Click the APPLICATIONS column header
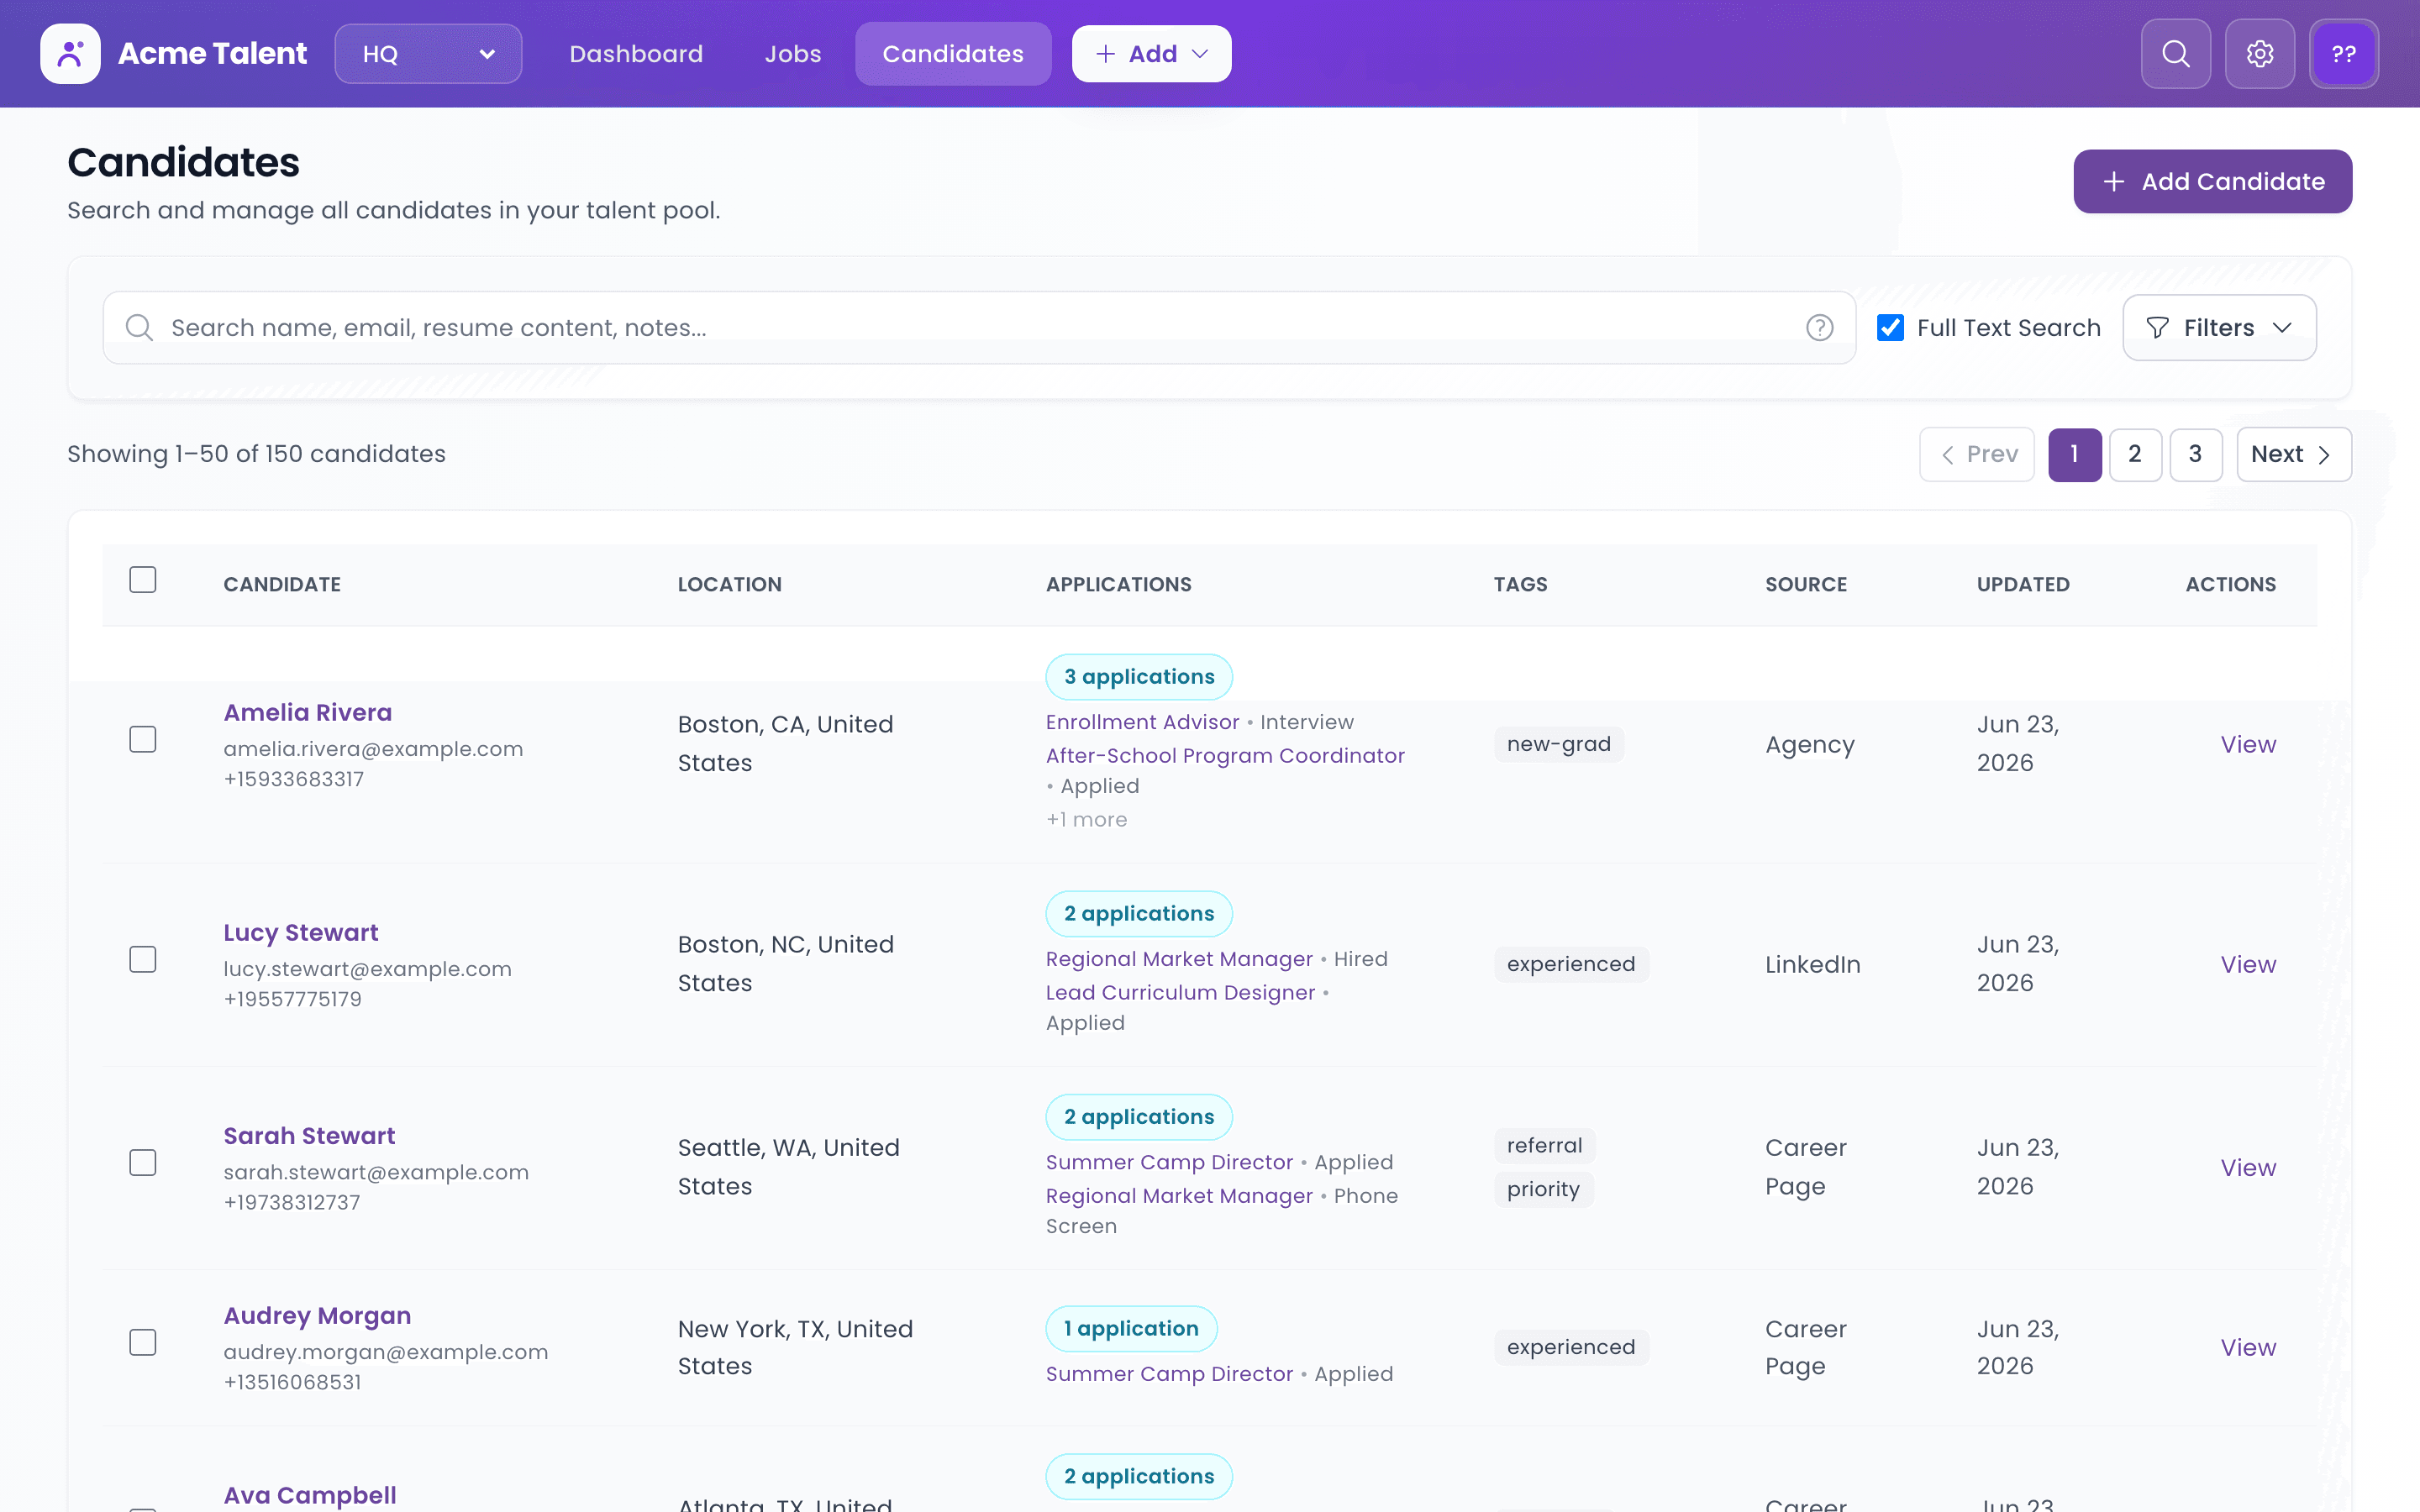 click(1118, 585)
